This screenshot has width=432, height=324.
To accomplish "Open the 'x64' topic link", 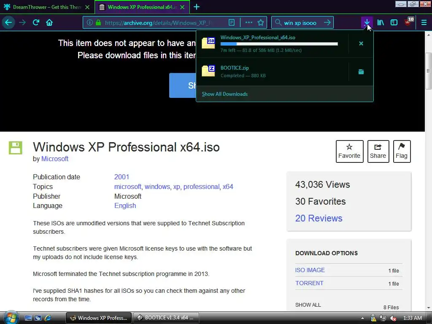I will [228, 186].
